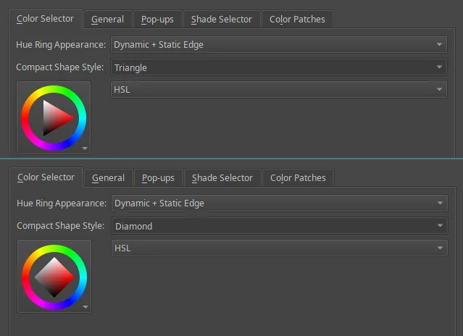Open arrow beside triangle wheel preview
Image resolution: width=463 pixels, height=336 pixels.
[x=85, y=148]
